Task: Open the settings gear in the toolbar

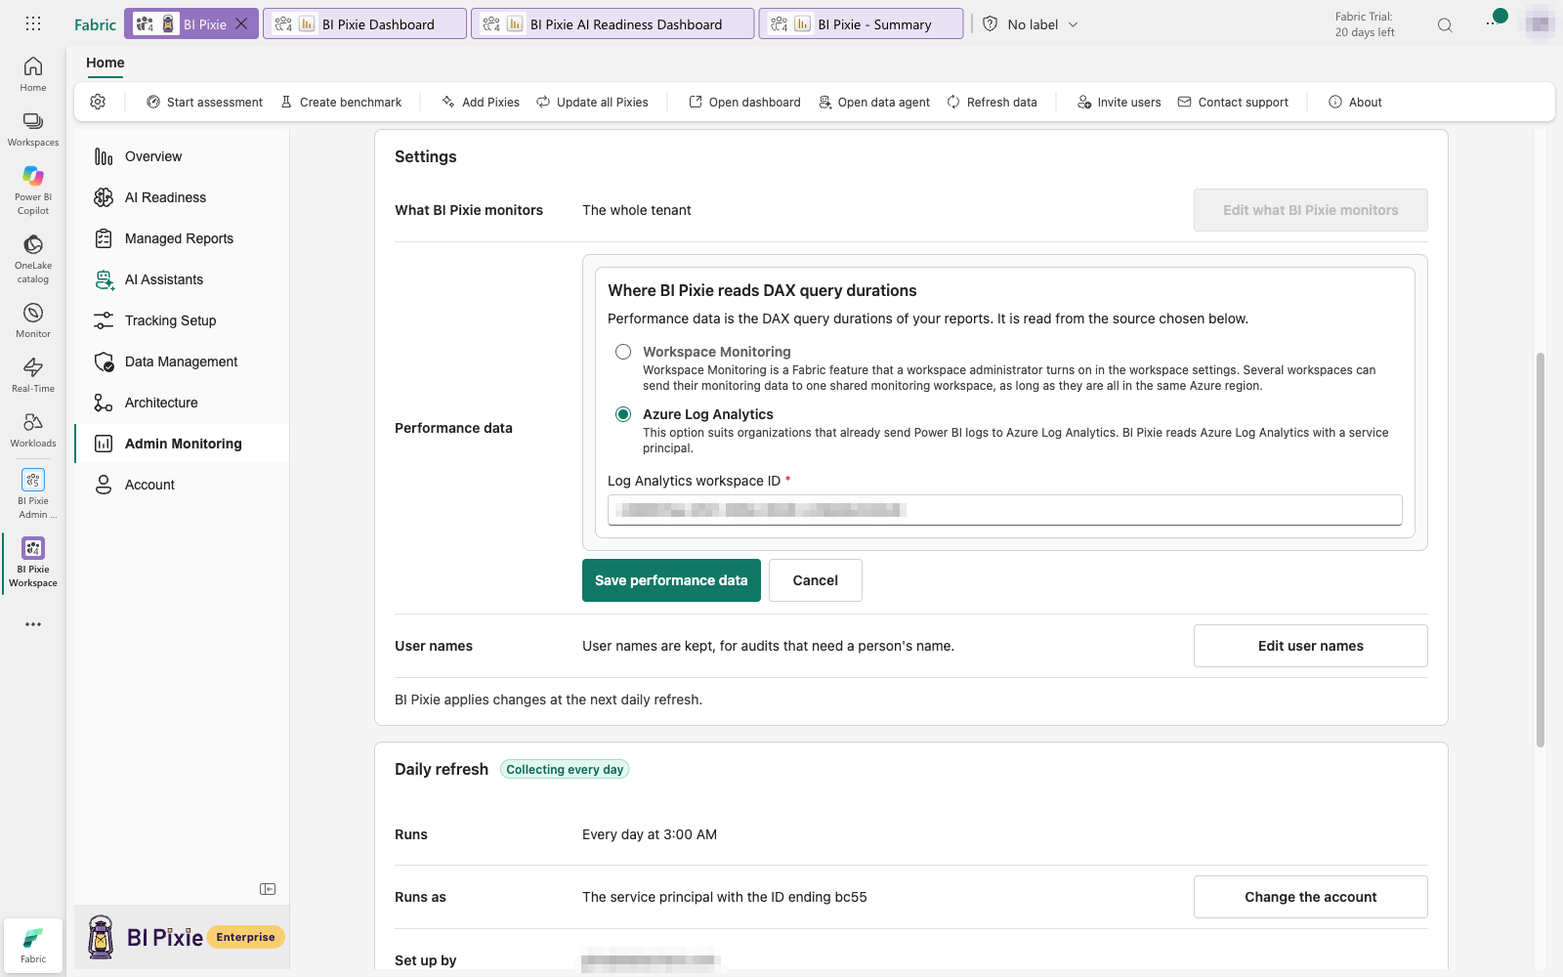Action: click(x=98, y=102)
